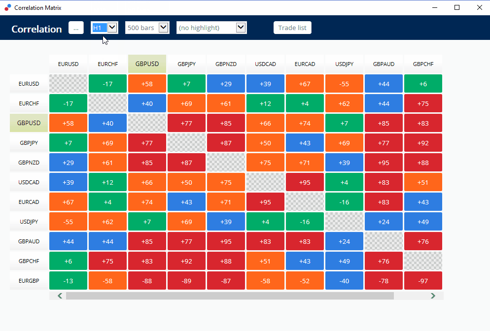Click the '...' settings button
This screenshot has height=331, width=490.
click(x=76, y=28)
